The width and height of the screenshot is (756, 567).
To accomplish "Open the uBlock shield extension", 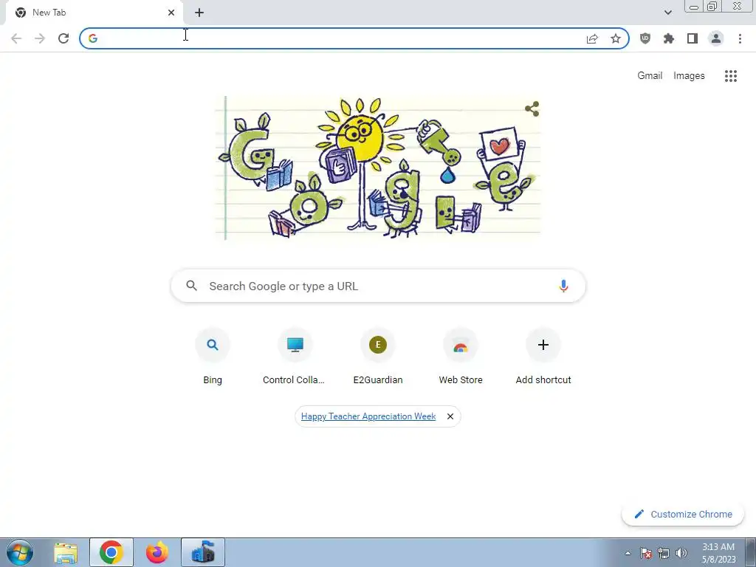I will coord(645,38).
